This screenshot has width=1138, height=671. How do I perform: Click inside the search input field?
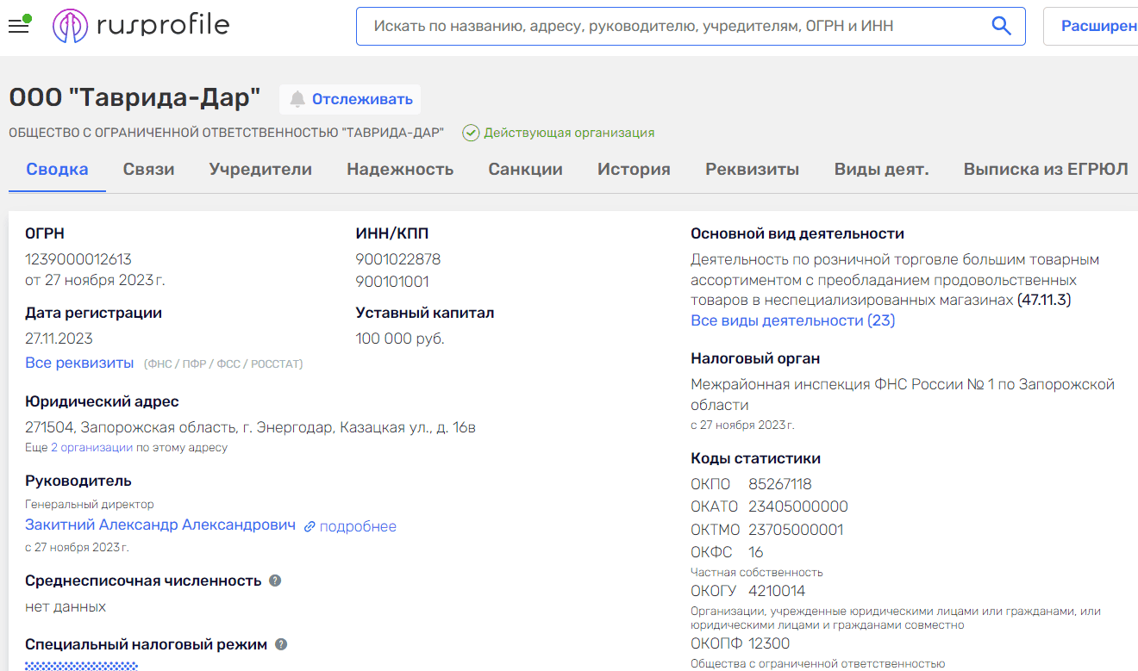click(x=603, y=26)
